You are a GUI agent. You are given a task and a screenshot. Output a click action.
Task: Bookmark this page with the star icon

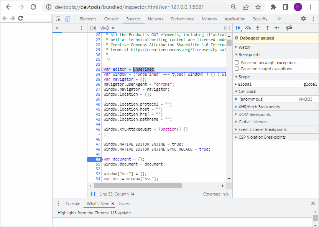258,7
